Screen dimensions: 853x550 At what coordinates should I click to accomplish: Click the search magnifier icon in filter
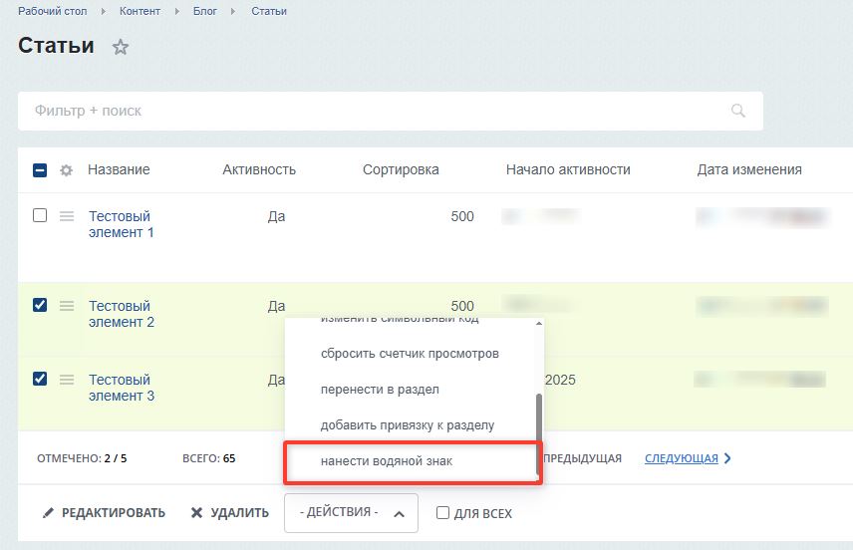pyautogui.click(x=737, y=111)
